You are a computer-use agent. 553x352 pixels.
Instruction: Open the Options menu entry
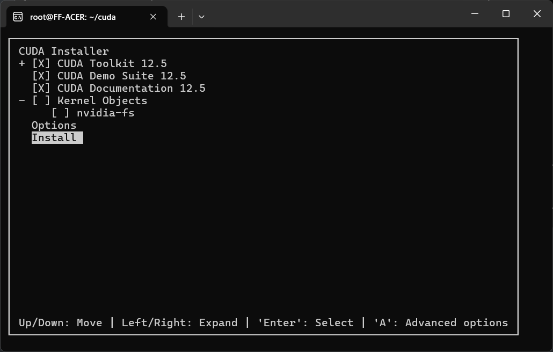click(54, 126)
